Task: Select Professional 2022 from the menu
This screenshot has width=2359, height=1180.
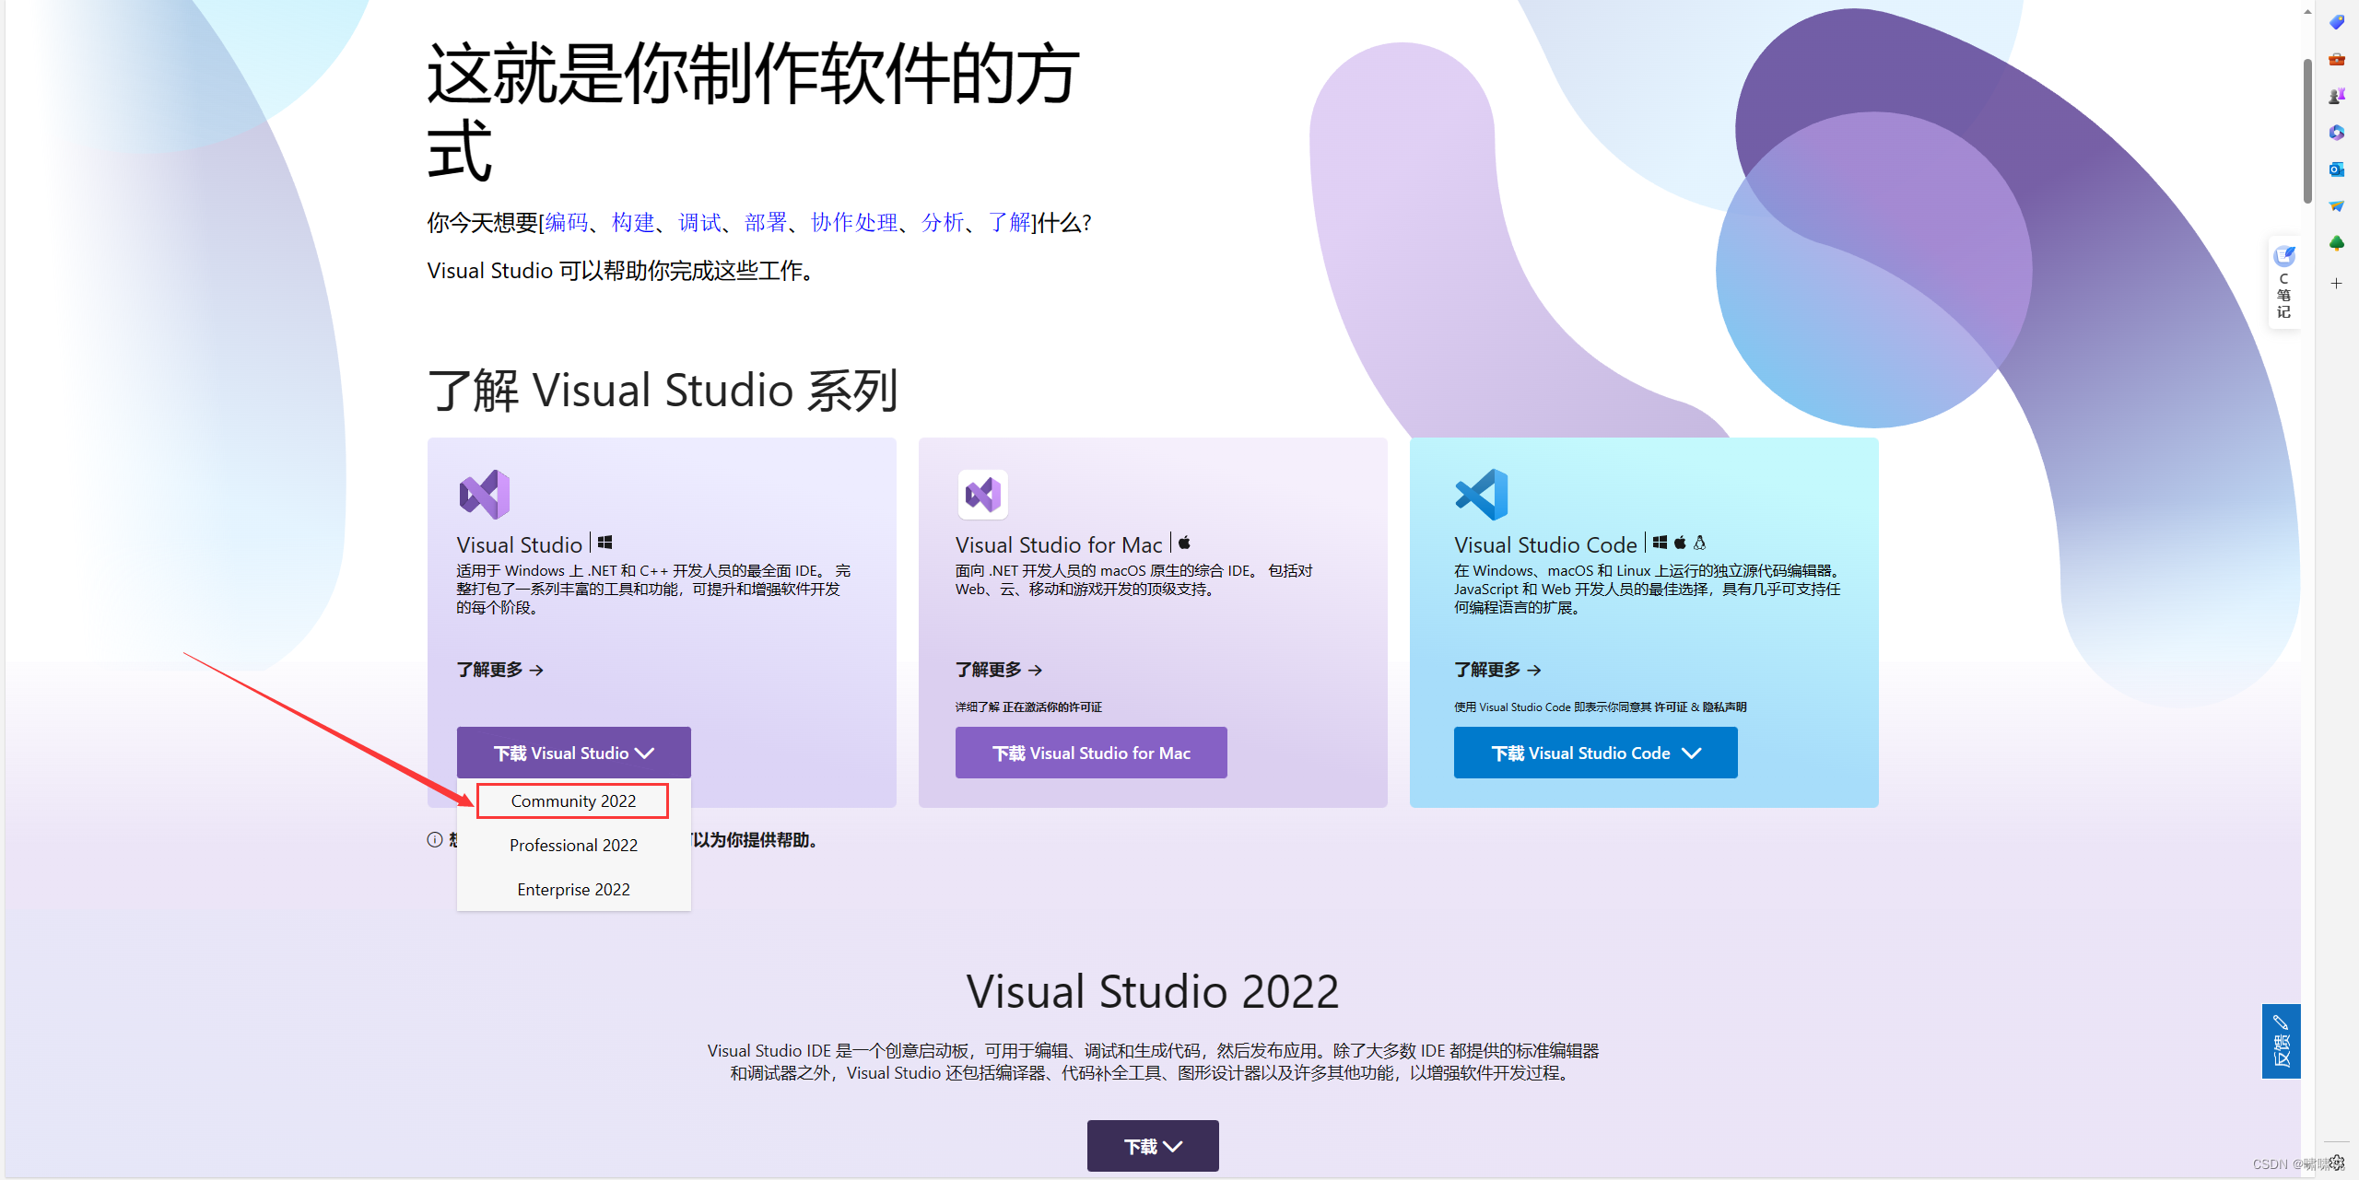Action: (573, 845)
